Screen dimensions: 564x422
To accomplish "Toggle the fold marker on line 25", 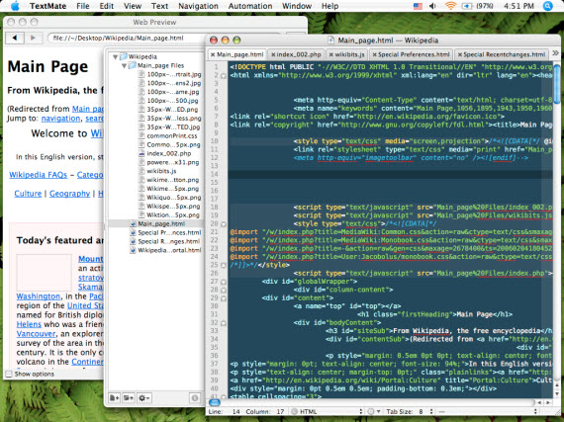I will point(224,266).
